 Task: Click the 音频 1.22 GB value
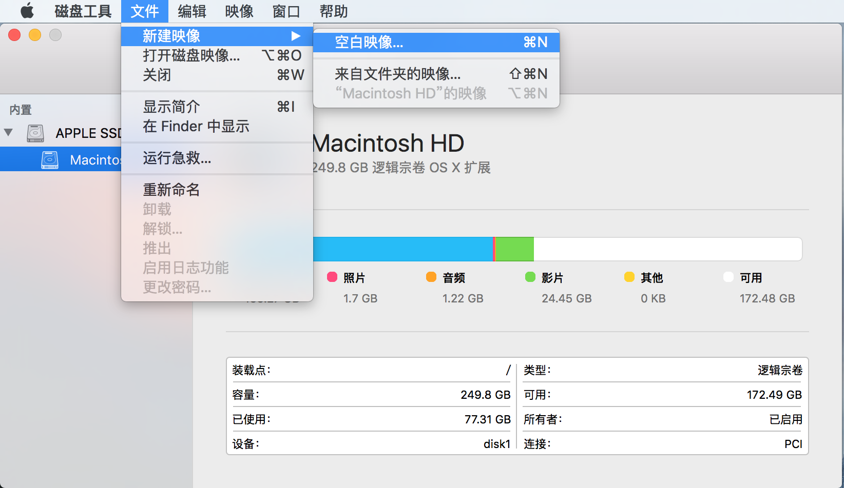[x=463, y=298]
